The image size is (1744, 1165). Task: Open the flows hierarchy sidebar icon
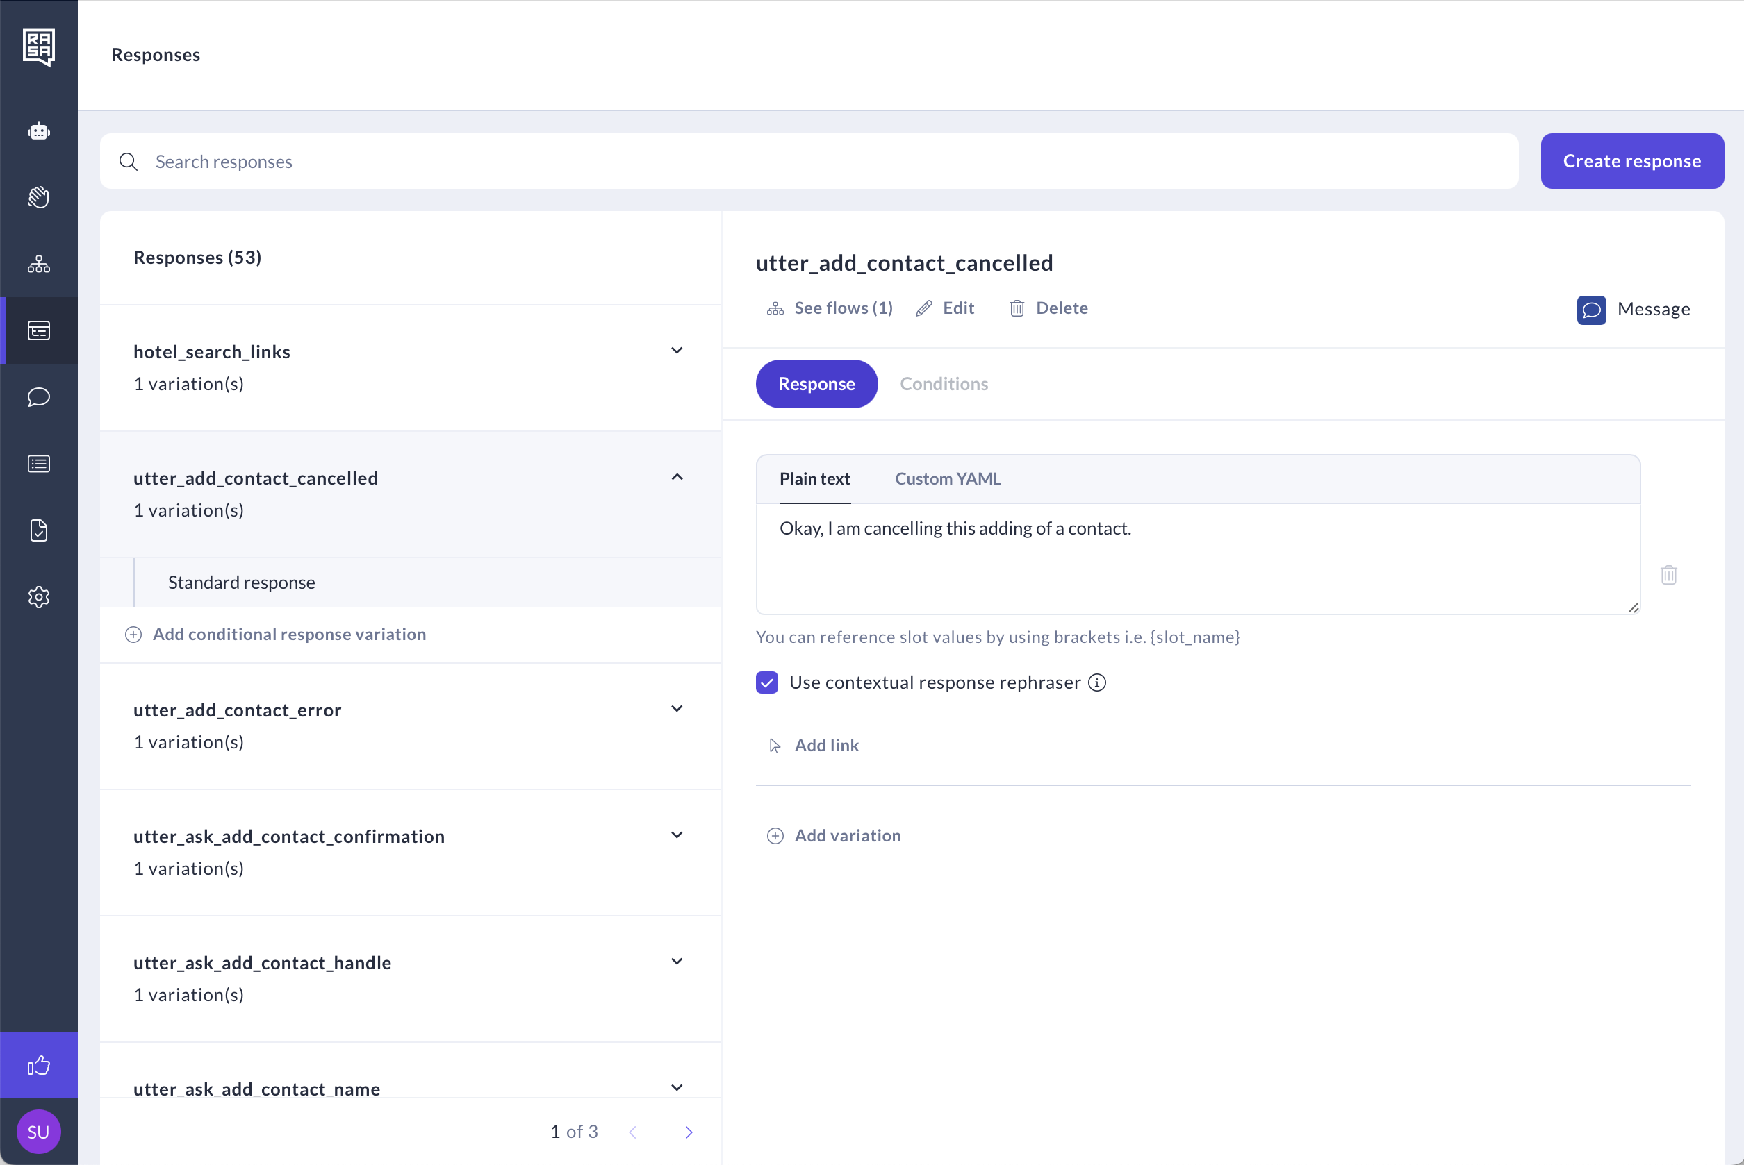(x=39, y=264)
